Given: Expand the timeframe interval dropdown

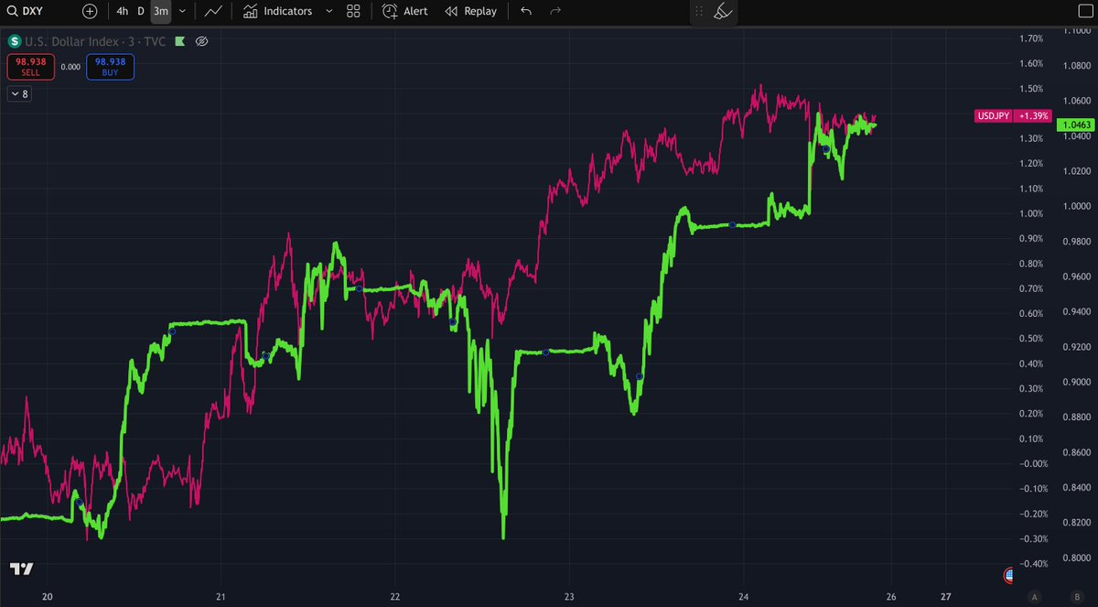Looking at the screenshot, I should point(183,11).
